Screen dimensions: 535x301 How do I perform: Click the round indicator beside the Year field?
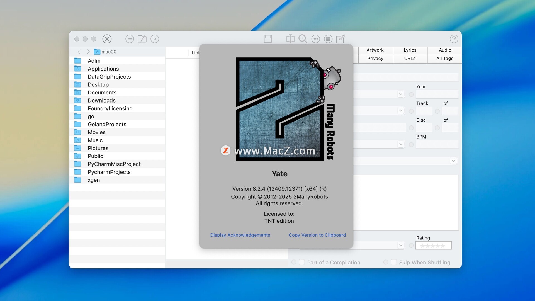pyautogui.click(x=411, y=94)
